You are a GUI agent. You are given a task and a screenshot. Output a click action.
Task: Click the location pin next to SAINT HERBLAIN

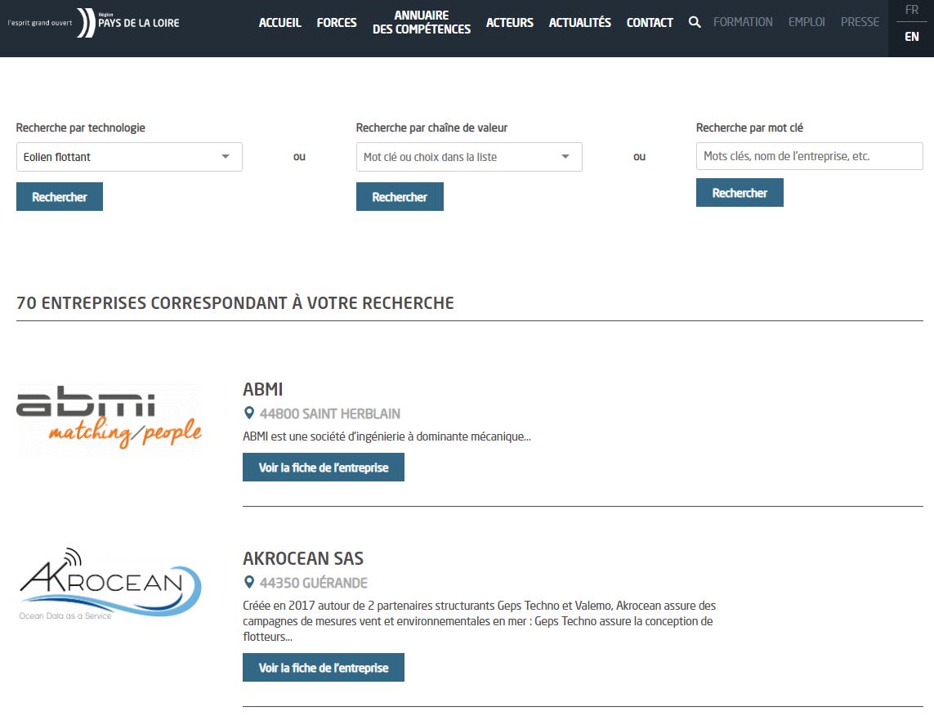pos(248,414)
